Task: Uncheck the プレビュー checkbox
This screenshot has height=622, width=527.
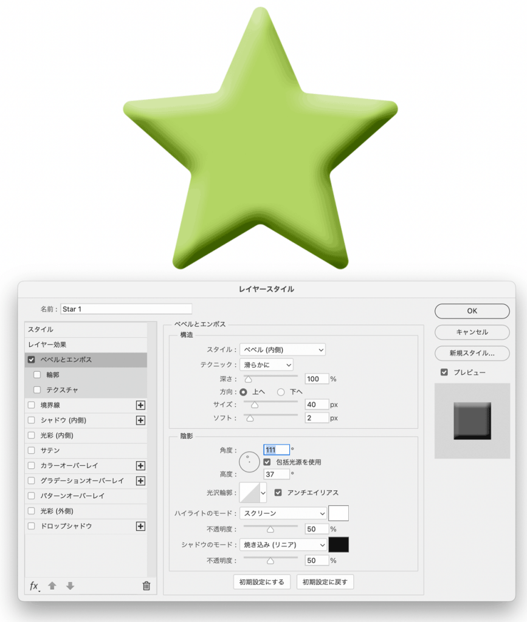Action: pos(444,372)
